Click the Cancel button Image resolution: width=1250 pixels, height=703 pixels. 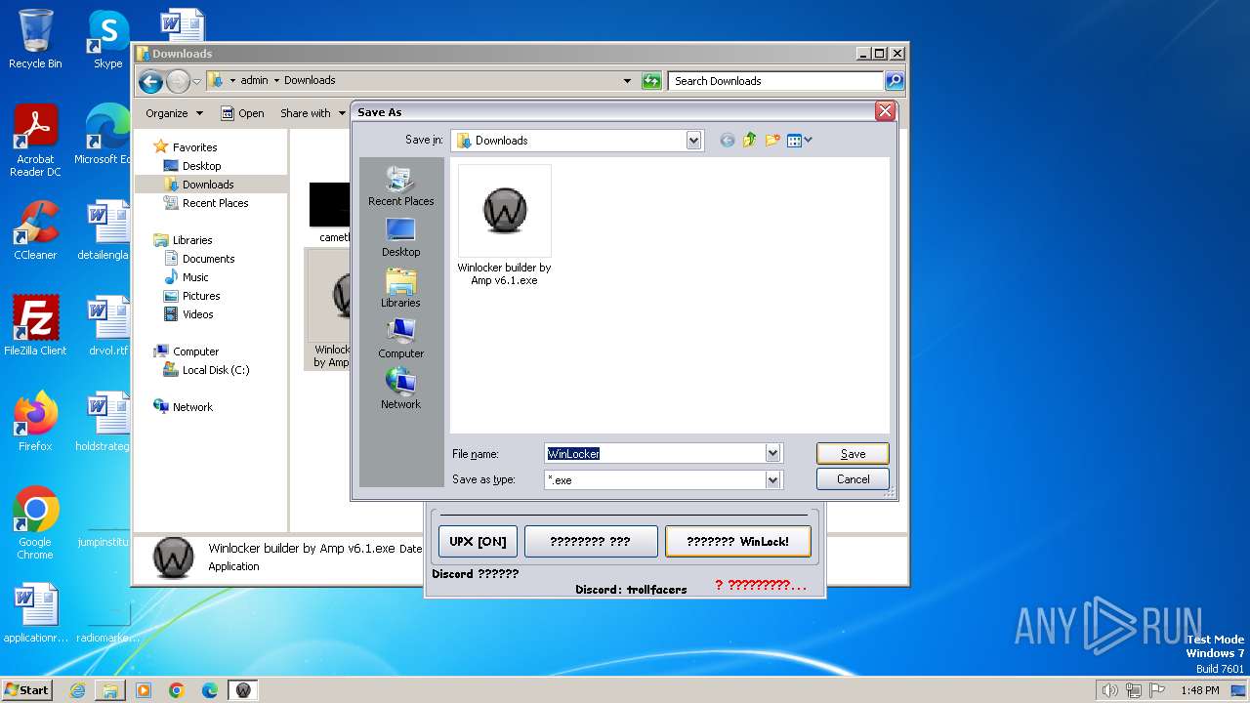tap(853, 479)
